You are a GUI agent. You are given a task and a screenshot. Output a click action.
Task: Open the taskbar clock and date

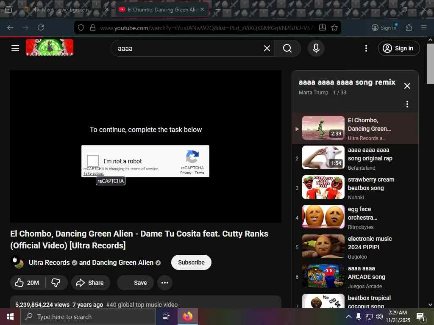398,317
